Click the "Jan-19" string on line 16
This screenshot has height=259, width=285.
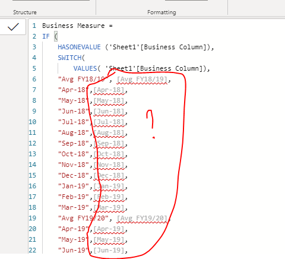point(74,186)
